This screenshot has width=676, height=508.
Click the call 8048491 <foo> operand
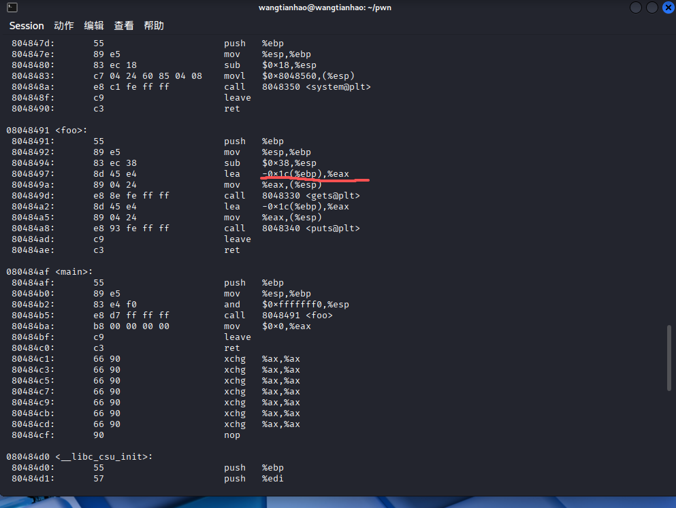pos(297,316)
